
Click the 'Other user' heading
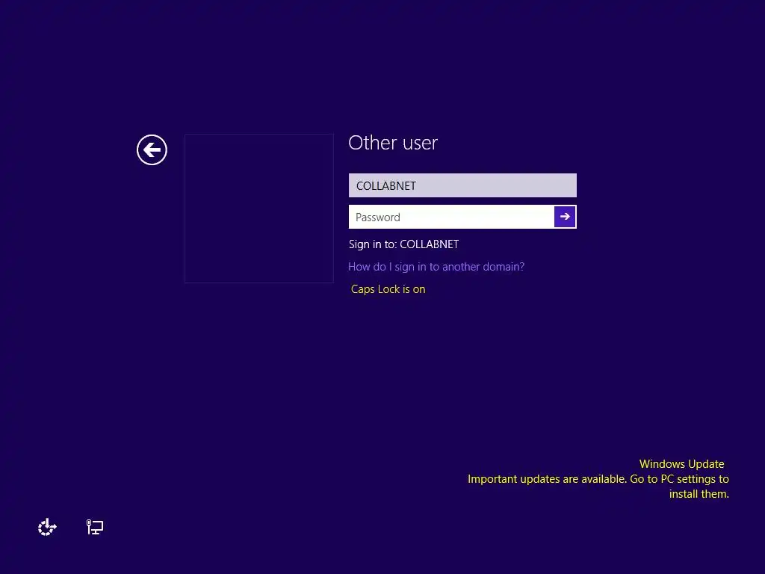393,143
